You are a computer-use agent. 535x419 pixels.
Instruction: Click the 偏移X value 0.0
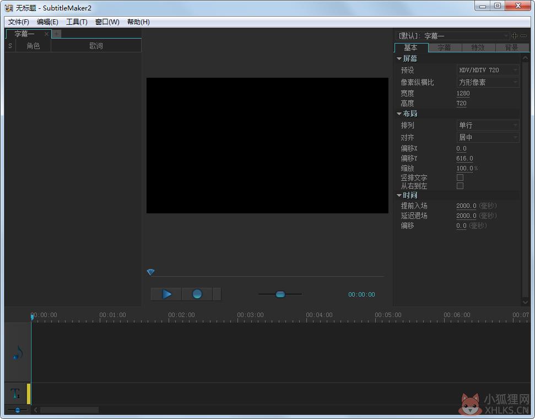click(461, 148)
